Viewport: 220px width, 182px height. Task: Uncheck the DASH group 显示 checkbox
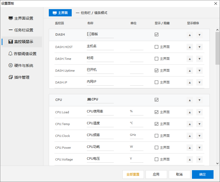pyautogui.click(x=156, y=34)
